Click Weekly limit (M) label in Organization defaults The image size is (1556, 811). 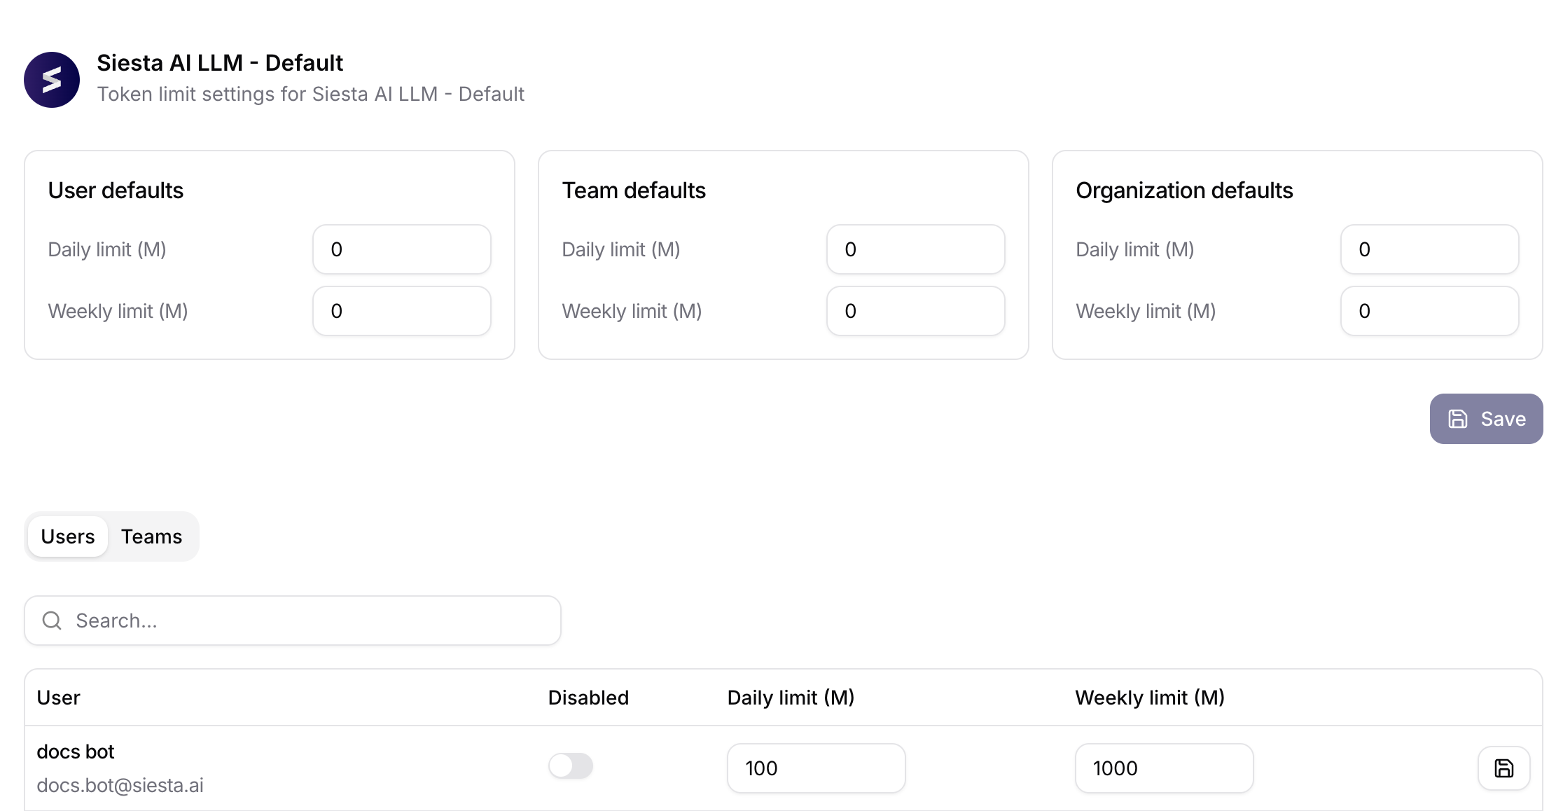[x=1146, y=311]
